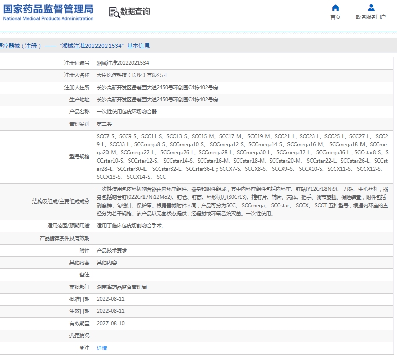Image resolution: width=397 pixels, height=359 pixels.
Task: Click the 批准日期 value 2022-08-11
Action: (111, 299)
